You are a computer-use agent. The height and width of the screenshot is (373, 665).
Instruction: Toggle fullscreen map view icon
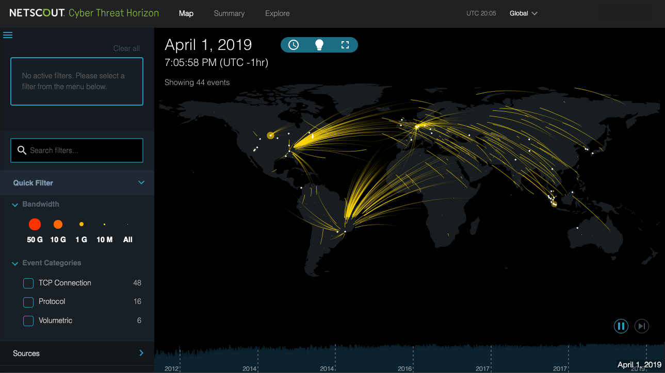point(345,45)
